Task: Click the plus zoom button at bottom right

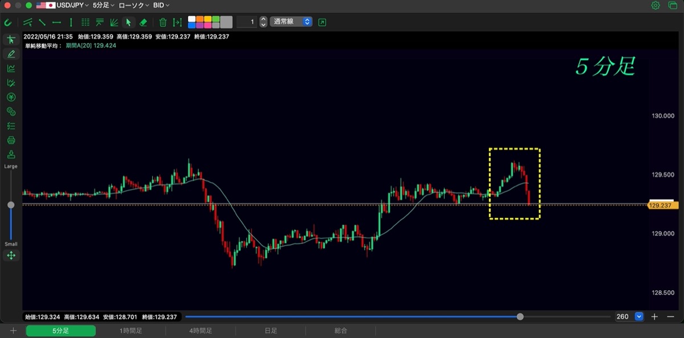Action: pyautogui.click(x=655, y=317)
